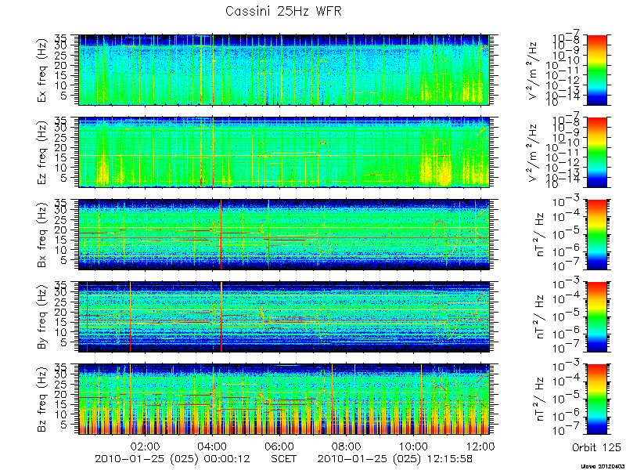The width and height of the screenshot is (626, 470).
Task: Click the Bx panel color scale bar
Action: [596, 234]
